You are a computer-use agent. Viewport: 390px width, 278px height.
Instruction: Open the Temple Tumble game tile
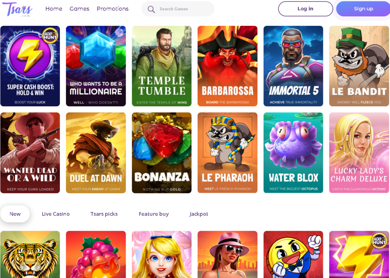[x=161, y=66]
